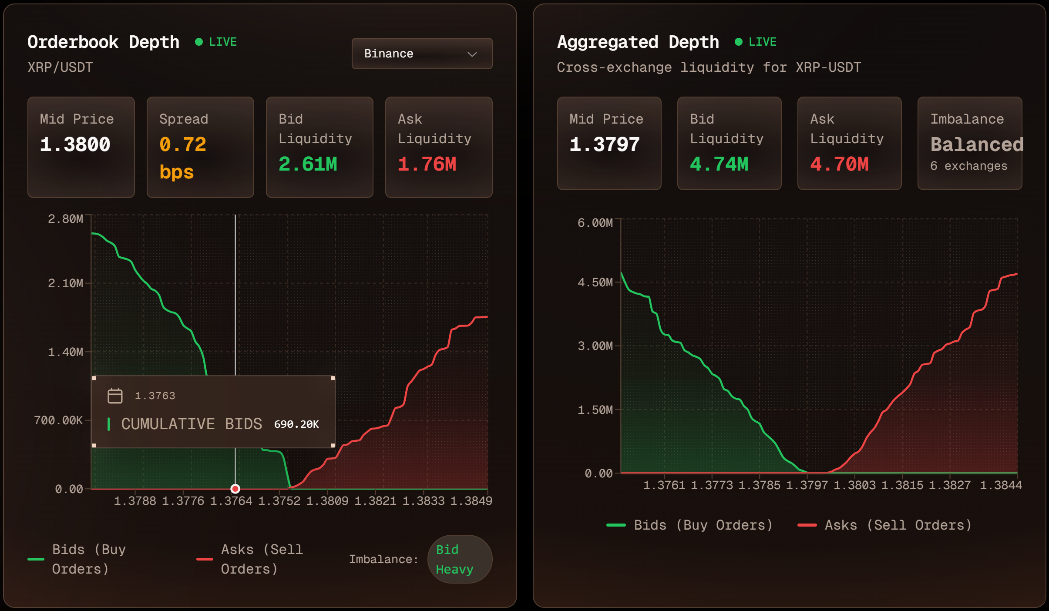This screenshot has height=611, width=1049.
Task: Click the red Asks legend marker in right panel
Action: tap(807, 525)
